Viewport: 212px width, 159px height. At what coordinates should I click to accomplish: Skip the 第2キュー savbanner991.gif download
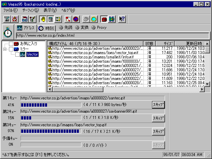(158, 118)
